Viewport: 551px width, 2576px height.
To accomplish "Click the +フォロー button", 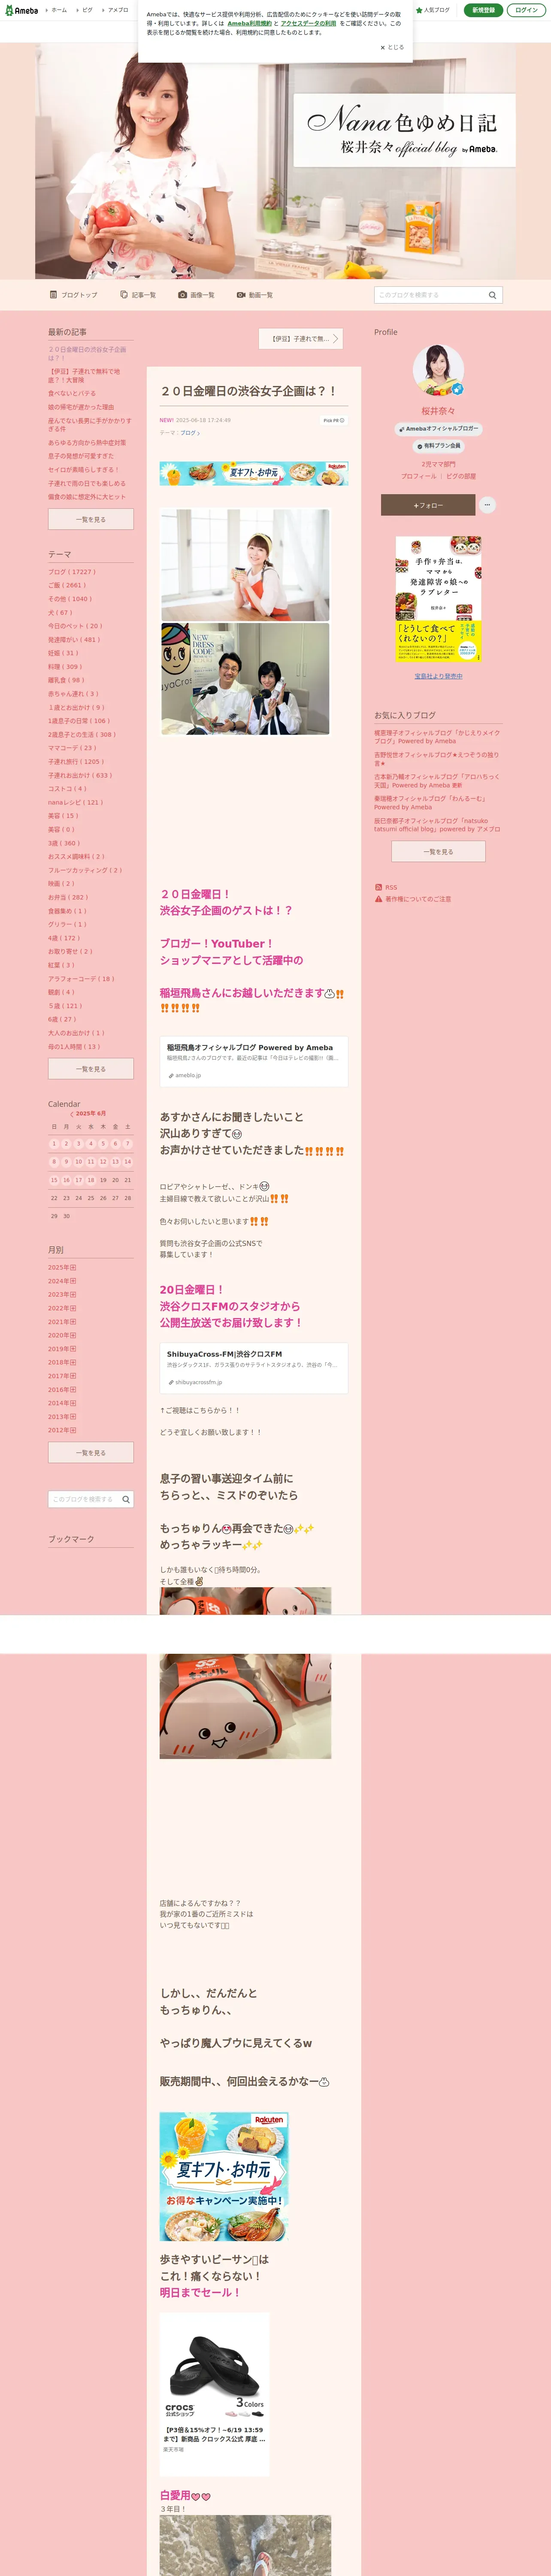I will (428, 505).
